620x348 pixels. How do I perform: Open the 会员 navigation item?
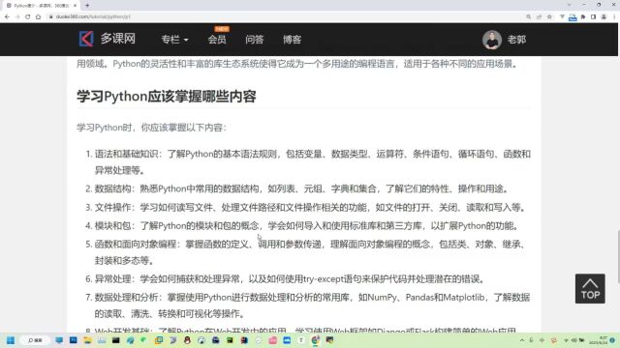(217, 40)
